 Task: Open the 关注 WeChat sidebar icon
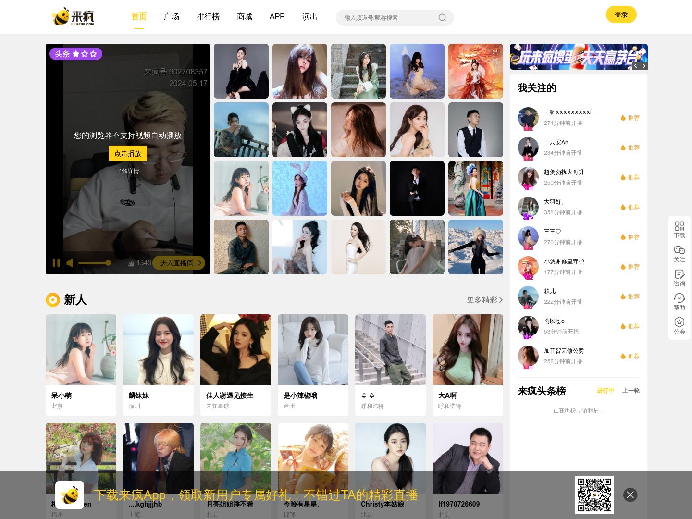(679, 253)
